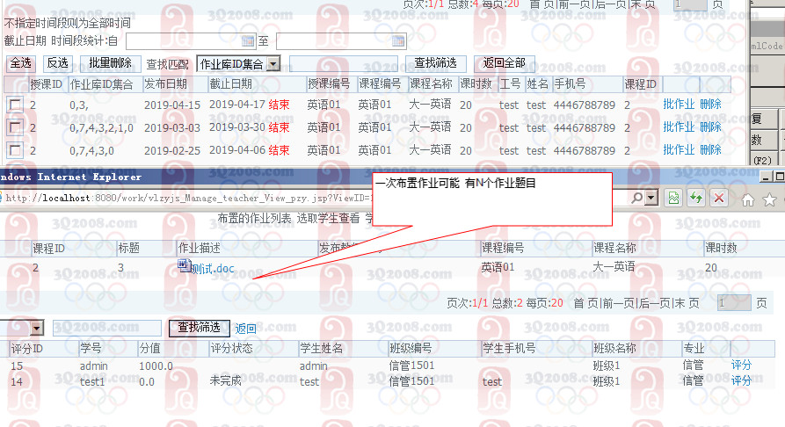The height and width of the screenshot is (427, 785).
Task: Click the upper search keyword input field
Action: (x=344, y=63)
